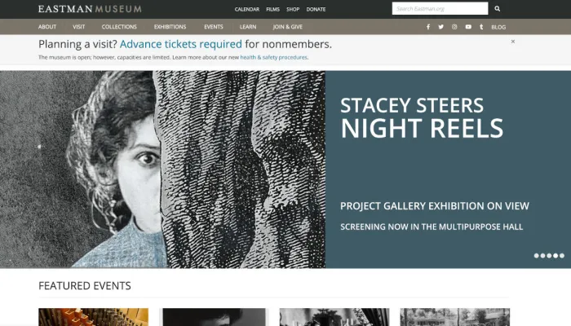Open the YouTube icon link
The width and height of the screenshot is (571, 326).
click(x=468, y=27)
